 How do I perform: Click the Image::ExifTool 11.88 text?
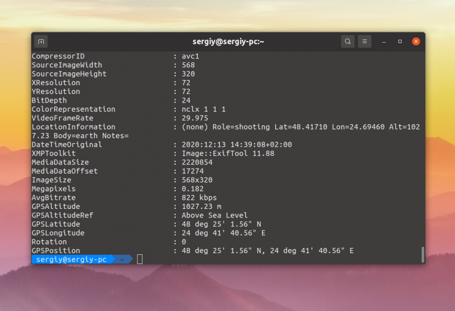pyautogui.click(x=228, y=153)
